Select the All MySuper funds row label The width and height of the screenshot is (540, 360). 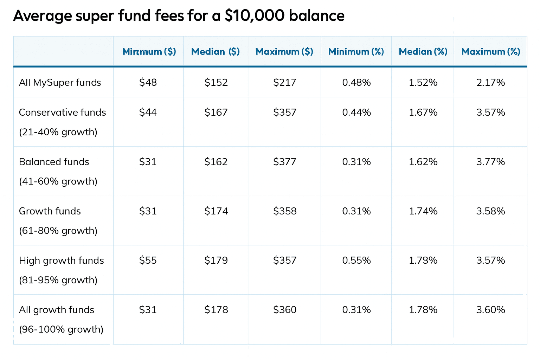point(60,83)
